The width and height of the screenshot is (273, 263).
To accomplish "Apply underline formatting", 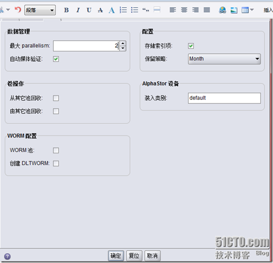I will pyautogui.click(x=89, y=10).
